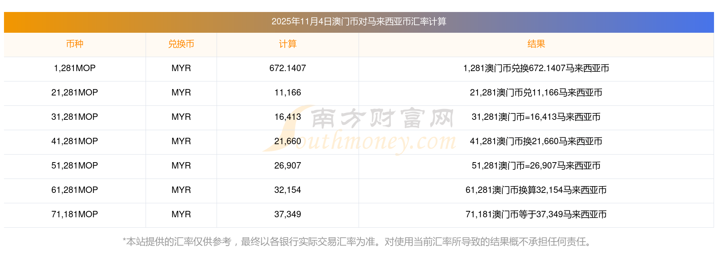
Task: Click the 71,181MOP cell
Action: pos(75,214)
